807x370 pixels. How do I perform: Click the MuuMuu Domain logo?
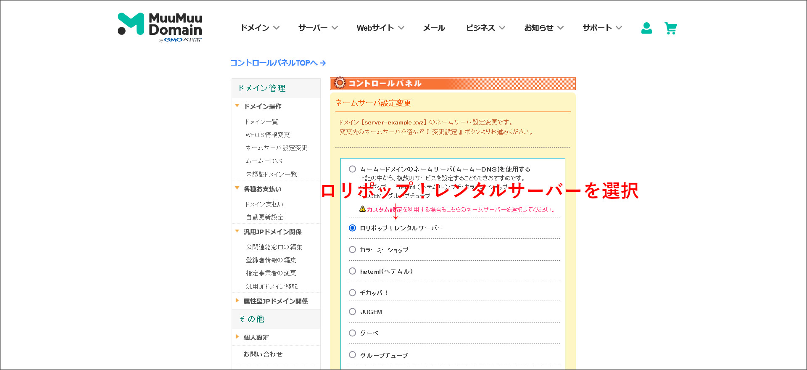160,27
